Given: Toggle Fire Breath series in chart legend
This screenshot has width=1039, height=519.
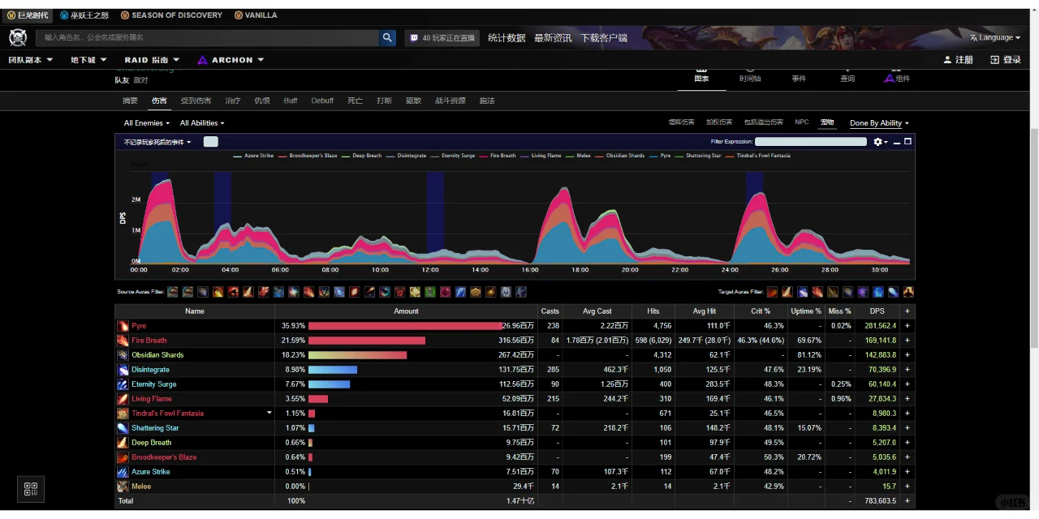Looking at the screenshot, I should (x=498, y=156).
